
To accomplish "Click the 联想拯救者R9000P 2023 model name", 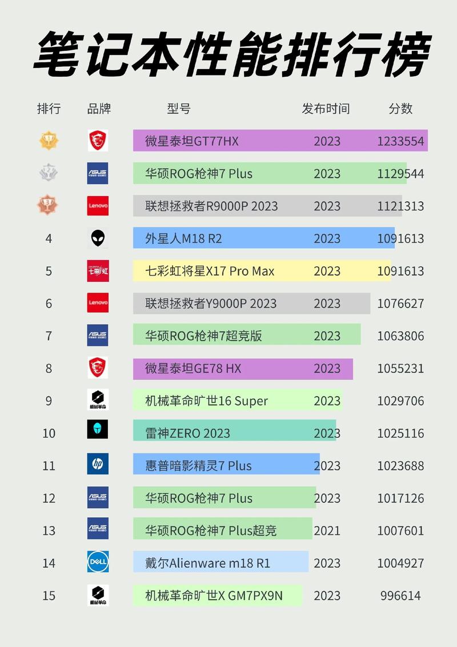I will pos(211,206).
